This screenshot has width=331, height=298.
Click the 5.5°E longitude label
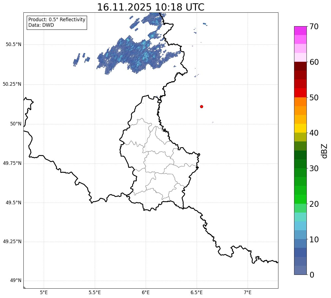pos(95,292)
